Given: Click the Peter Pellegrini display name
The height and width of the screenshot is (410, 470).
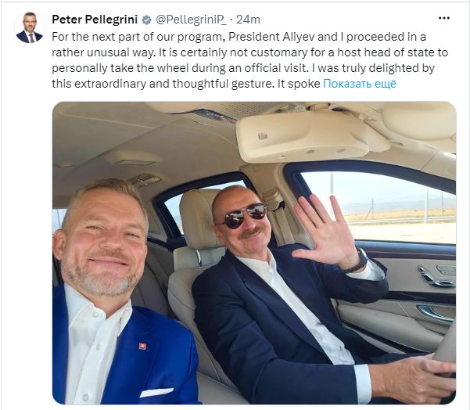Looking at the screenshot, I should pyautogui.click(x=95, y=20).
